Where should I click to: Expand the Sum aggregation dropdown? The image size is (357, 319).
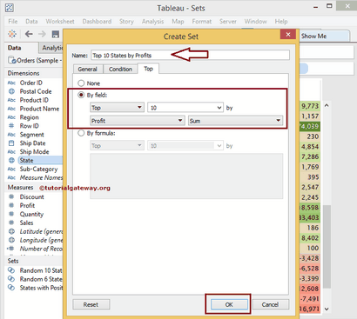[x=235, y=121]
